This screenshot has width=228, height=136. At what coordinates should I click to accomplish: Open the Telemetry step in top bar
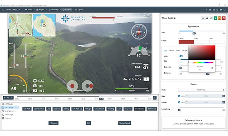(x=53, y=10)
